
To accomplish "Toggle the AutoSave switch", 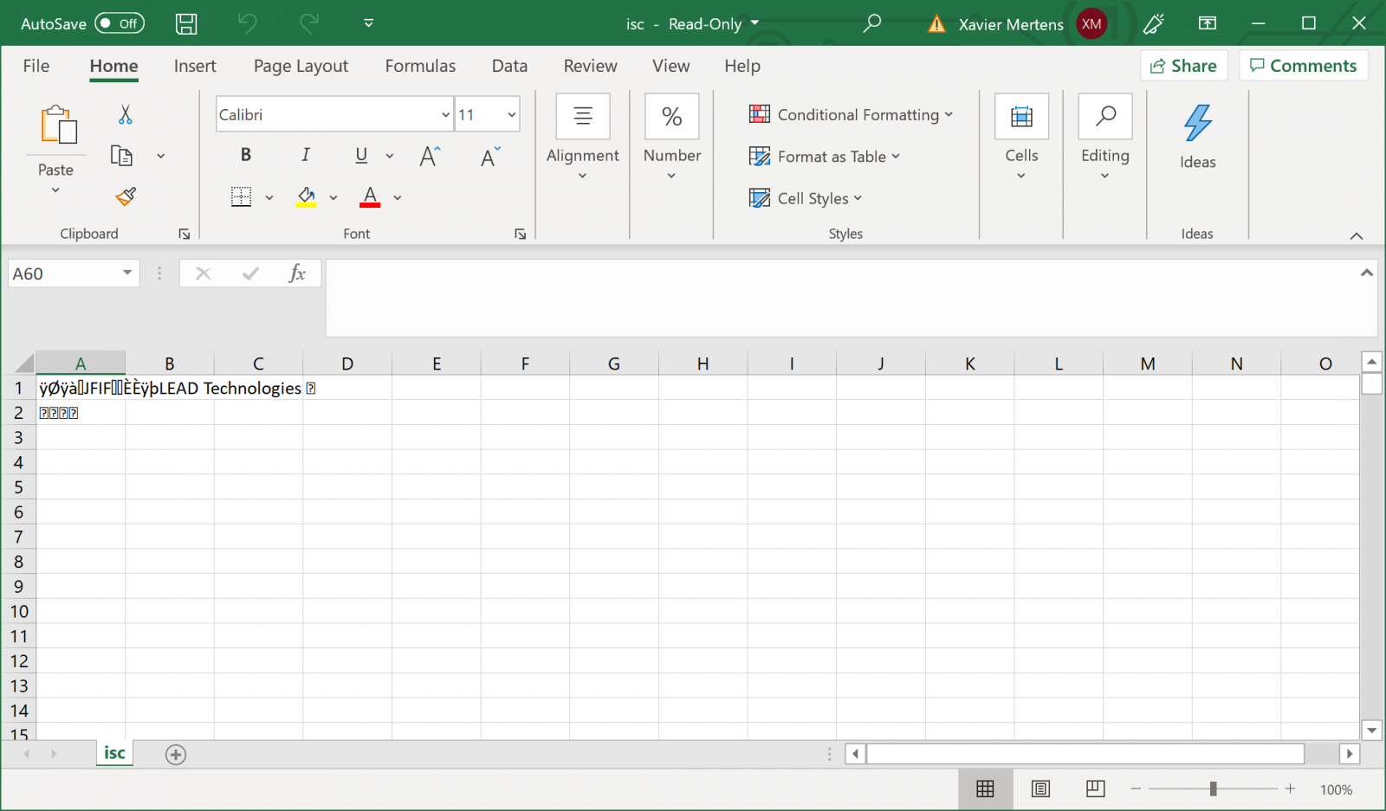I will 120,23.
